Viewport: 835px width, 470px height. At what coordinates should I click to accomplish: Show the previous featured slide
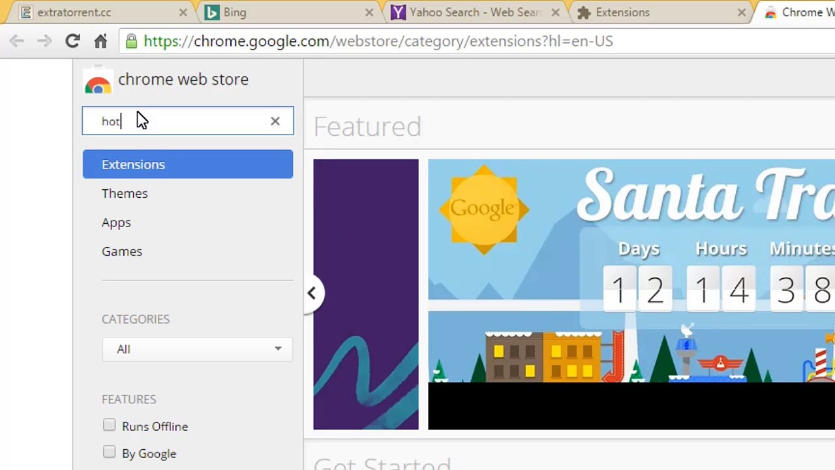pyautogui.click(x=312, y=293)
